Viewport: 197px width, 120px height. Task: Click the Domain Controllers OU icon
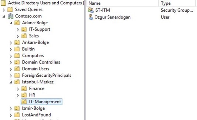(x=17, y=62)
